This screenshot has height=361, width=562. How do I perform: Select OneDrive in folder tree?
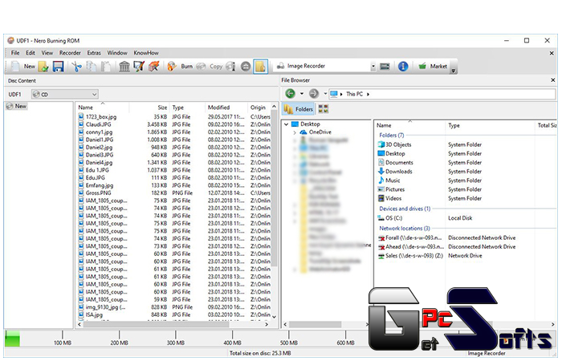tap(320, 132)
